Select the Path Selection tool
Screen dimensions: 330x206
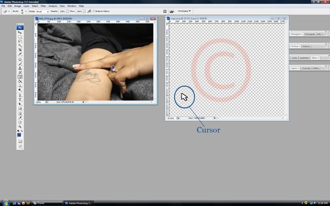point(20,104)
